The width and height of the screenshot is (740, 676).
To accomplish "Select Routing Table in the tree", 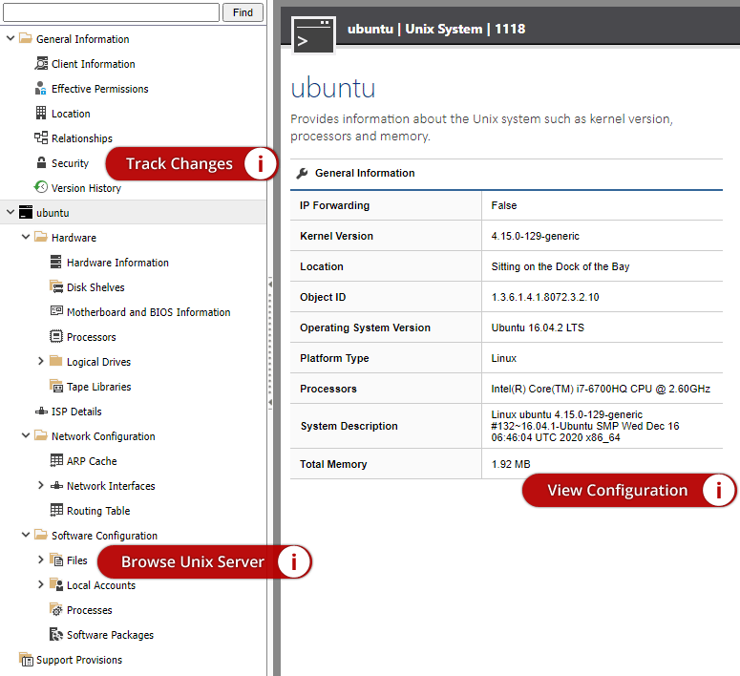I will click(97, 511).
